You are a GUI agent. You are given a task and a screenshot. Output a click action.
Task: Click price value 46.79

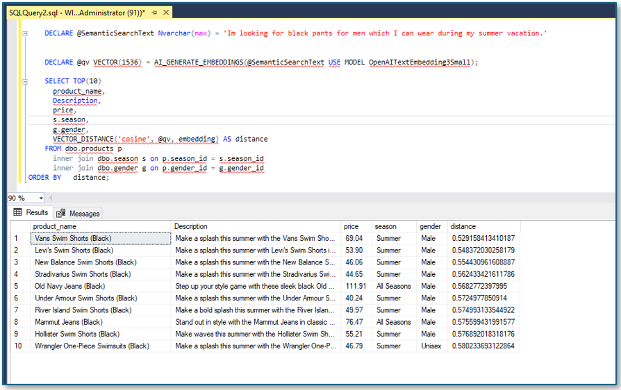tap(356, 346)
